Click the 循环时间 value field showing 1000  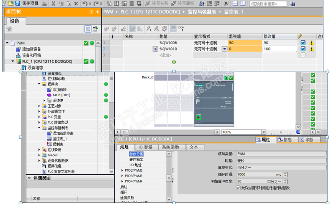259,174
